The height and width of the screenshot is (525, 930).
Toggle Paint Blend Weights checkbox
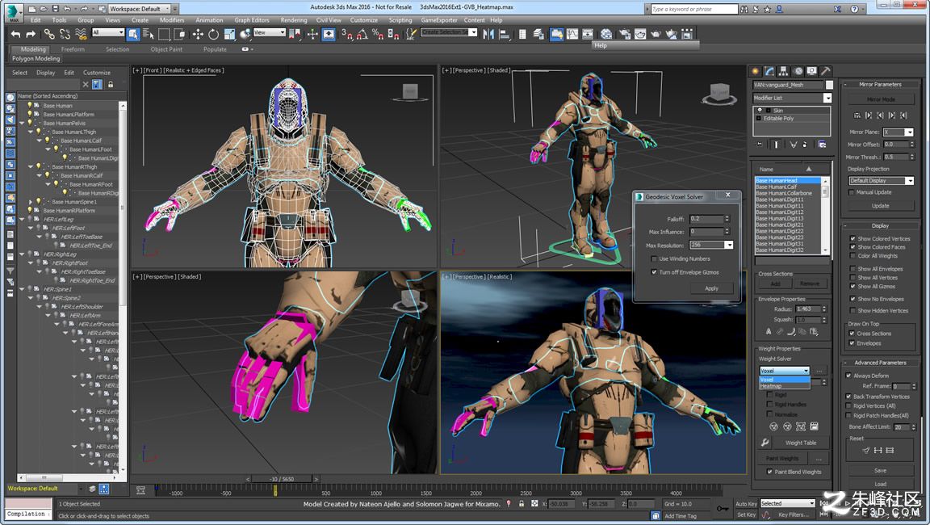coord(769,472)
